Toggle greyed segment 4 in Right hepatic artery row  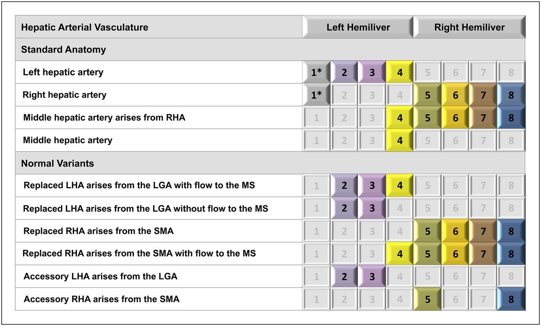[400, 95]
